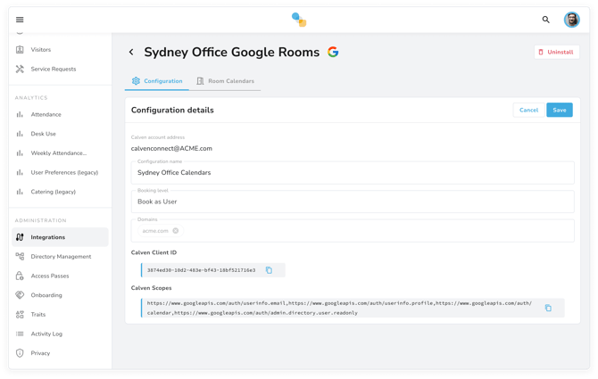Open the Booking level dropdown

[x=353, y=202]
